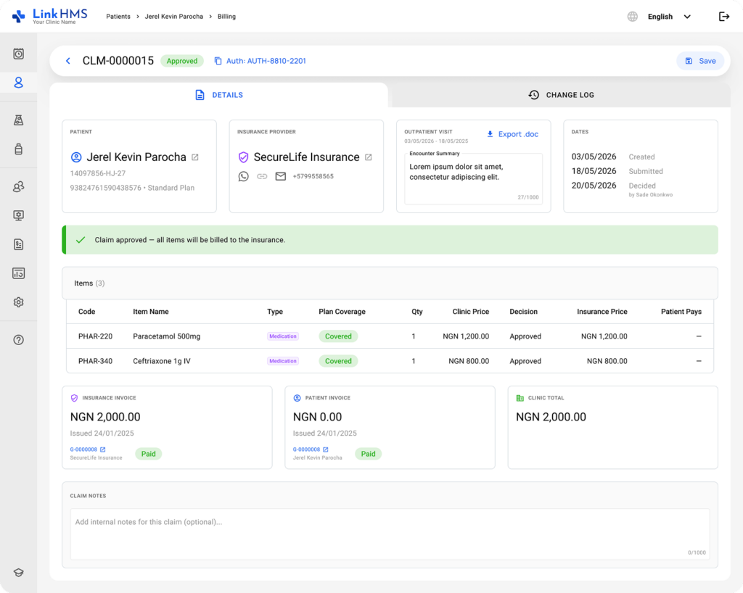Open insurance invoice G-0000008 link under SecureLife
Screen dimensions: 743x593
pos(83,449)
